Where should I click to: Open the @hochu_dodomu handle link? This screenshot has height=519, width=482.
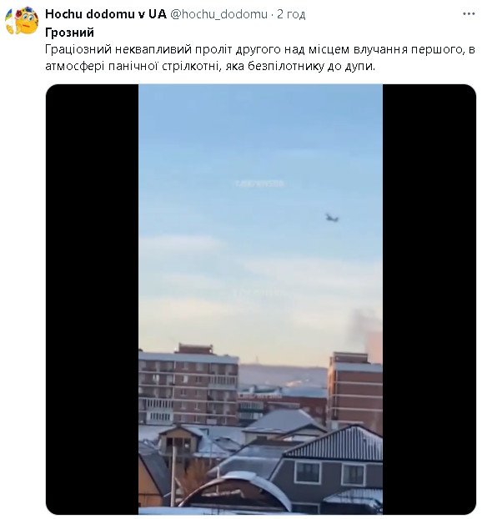pyautogui.click(x=218, y=14)
